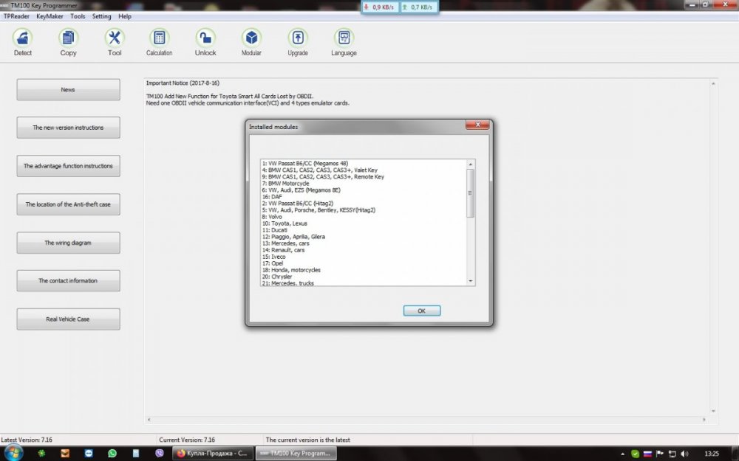Select the 17: Opel row
The height and width of the screenshot is (461, 739).
click(273, 263)
